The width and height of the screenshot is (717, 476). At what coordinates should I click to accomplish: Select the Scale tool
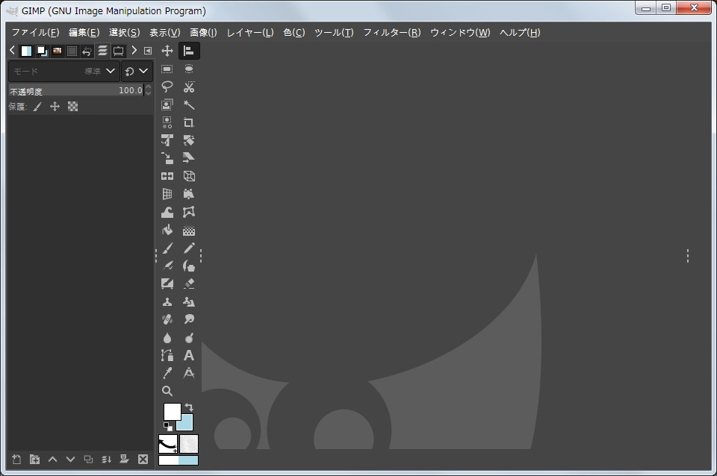point(167,158)
